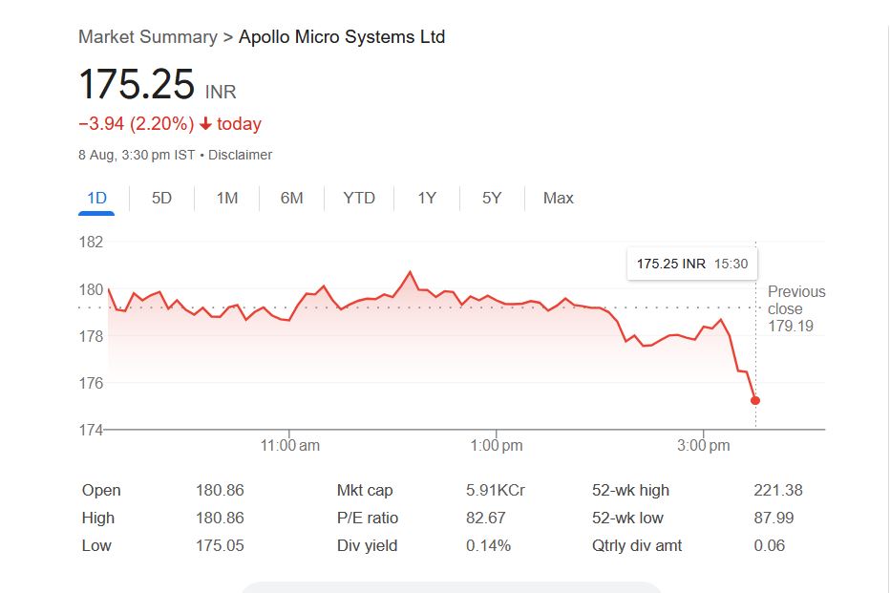This screenshot has height=593, width=890.
Task: Click the 175.25 INR tooltip box
Action: 691,264
